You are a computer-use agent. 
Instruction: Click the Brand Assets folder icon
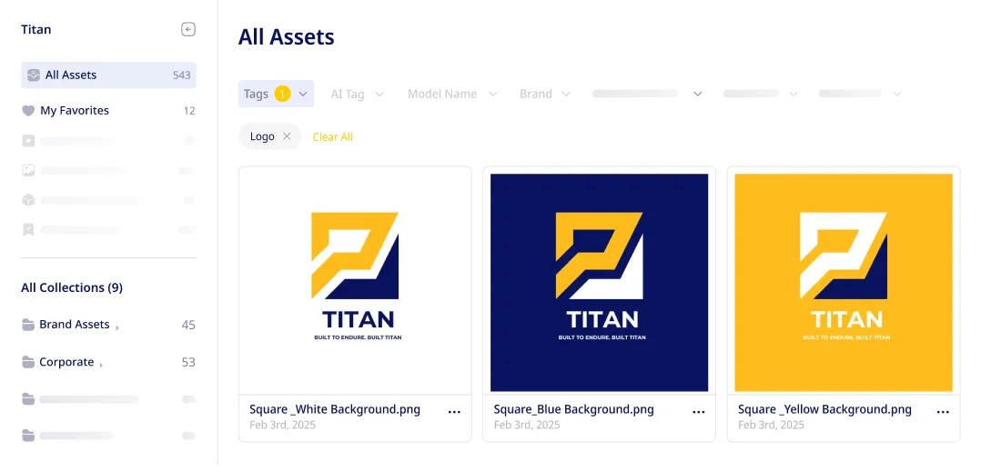(x=28, y=325)
